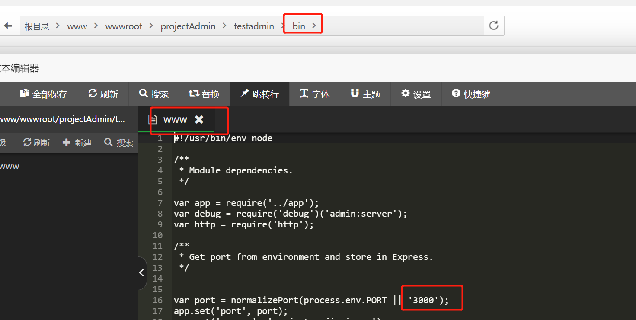
Task: Expand chevron after 根目录 breadcrumb
Action: coord(58,26)
